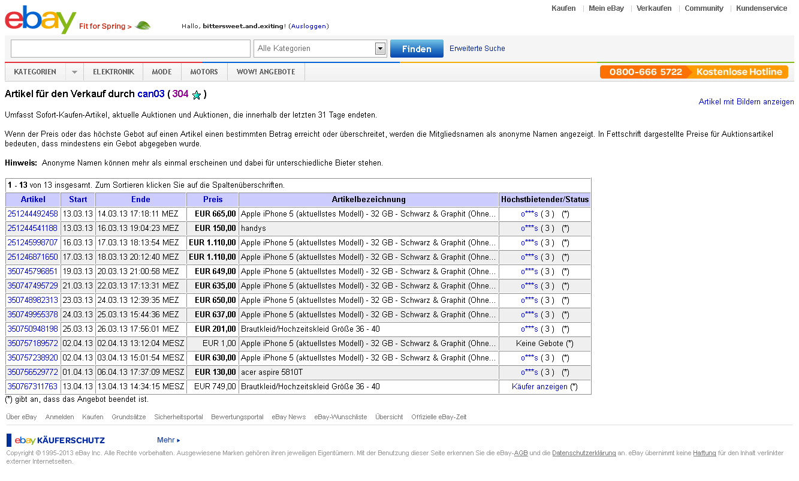Click the Mehr link

pos(168,440)
